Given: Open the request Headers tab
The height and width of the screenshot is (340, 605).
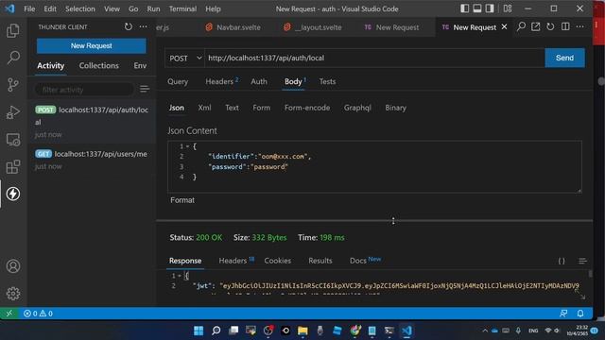Looking at the screenshot, I should coord(221,82).
